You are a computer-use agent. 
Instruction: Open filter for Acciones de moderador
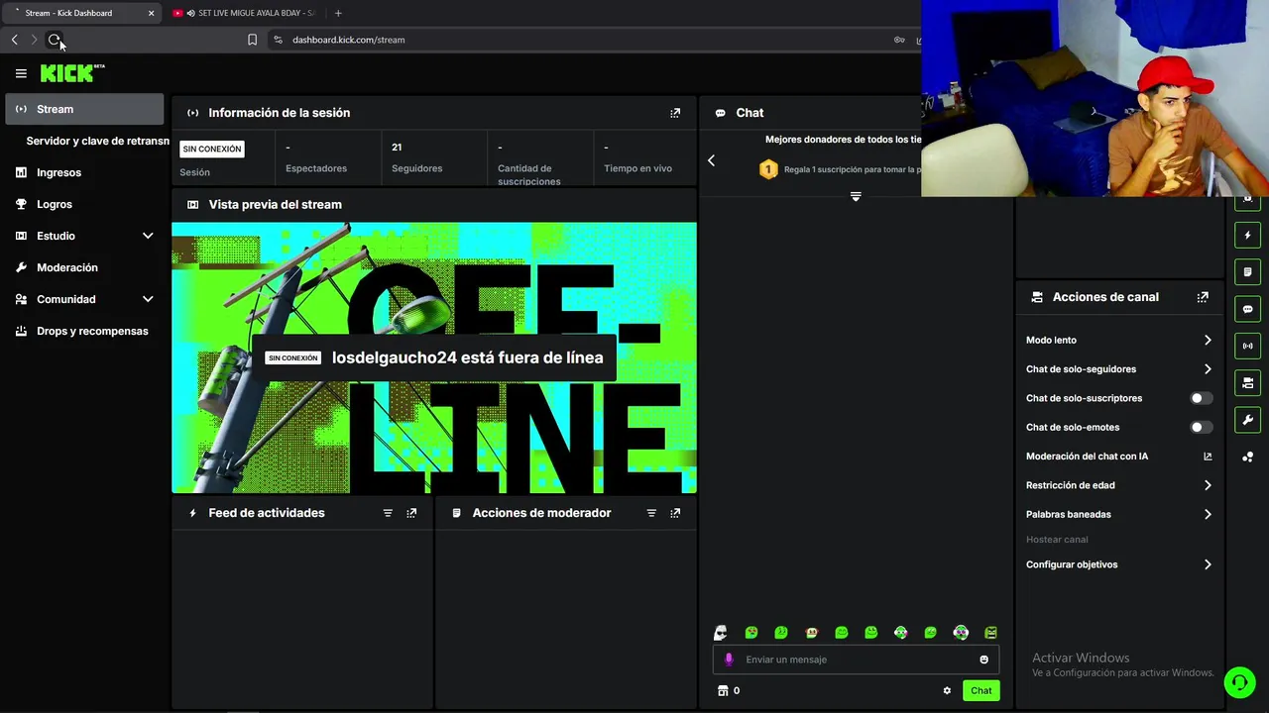651,513
